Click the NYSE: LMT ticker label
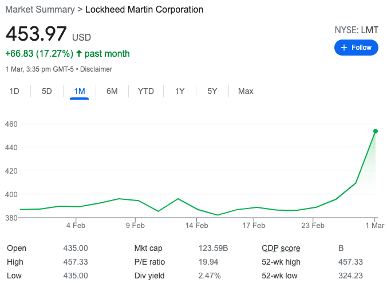 pos(356,30)
